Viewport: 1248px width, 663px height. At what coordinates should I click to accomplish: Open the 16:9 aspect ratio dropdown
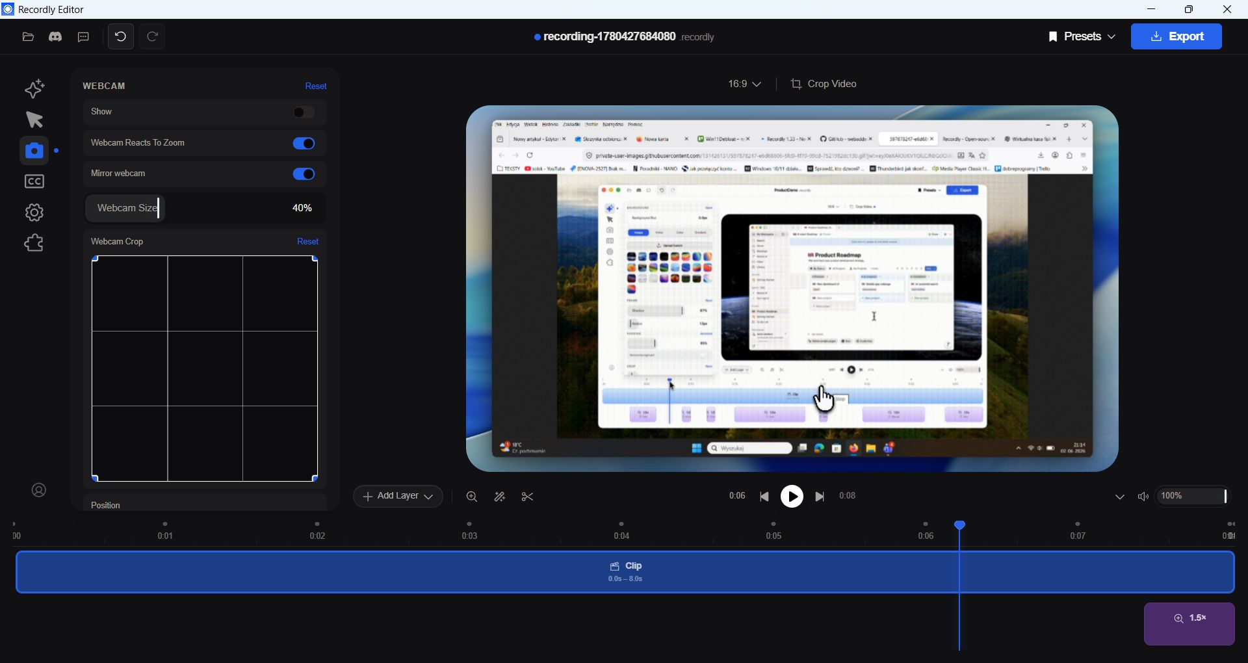tap(745, 84)
